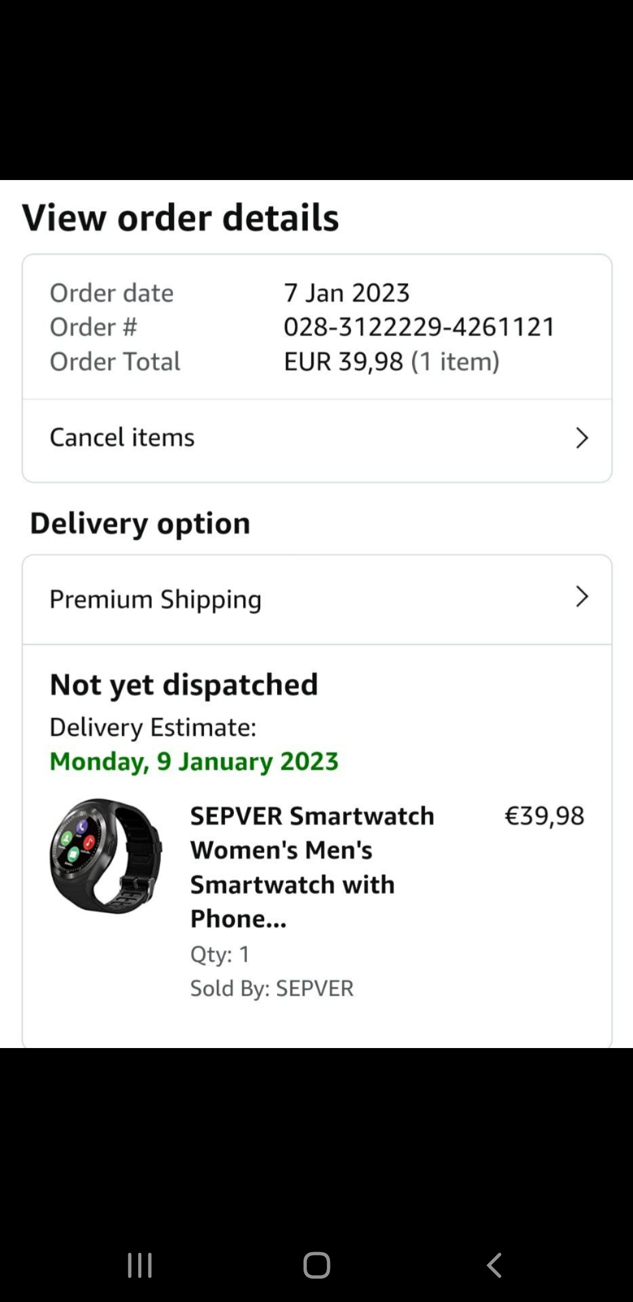Tap the Android back arrow icon
633x1302 pixels.
click(x=494, y=1265)
